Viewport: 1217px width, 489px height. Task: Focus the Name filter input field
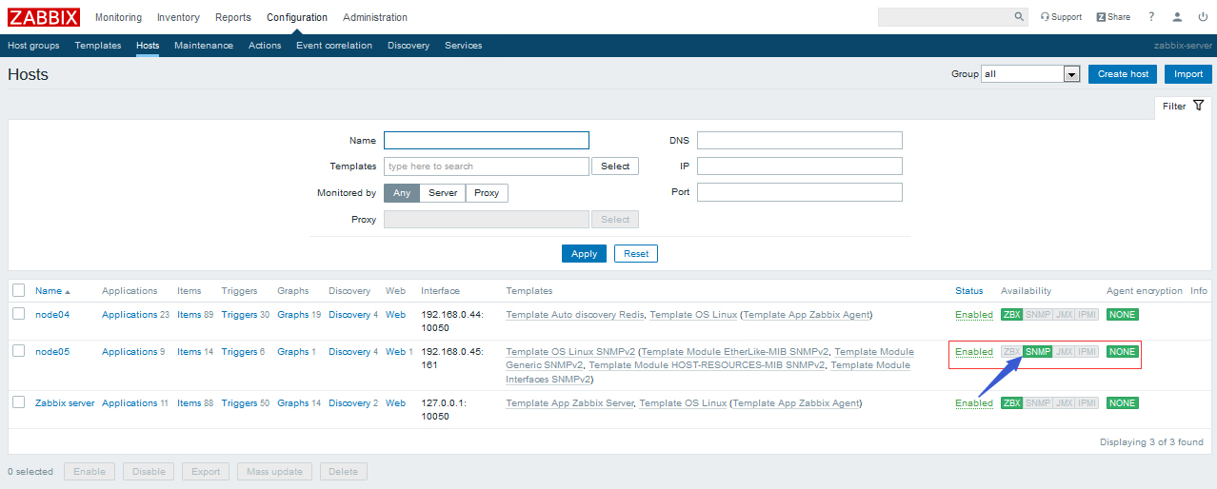coord(486,141)
